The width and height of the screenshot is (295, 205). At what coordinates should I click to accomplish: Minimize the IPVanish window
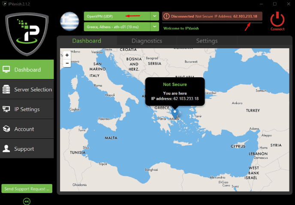(261, 4)
